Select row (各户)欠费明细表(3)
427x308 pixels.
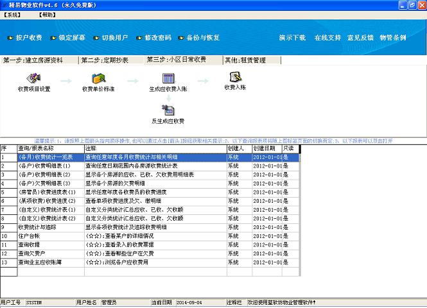pyautogui.click(x=150, y=184)
